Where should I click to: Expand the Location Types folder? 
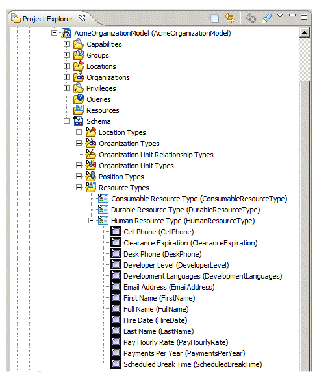(x=79, y=132)
